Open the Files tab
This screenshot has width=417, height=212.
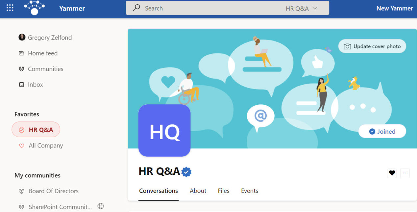pyautogui.click(x=224, y=191)
